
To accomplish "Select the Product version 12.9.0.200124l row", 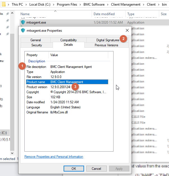I will (x=67, y=87).
